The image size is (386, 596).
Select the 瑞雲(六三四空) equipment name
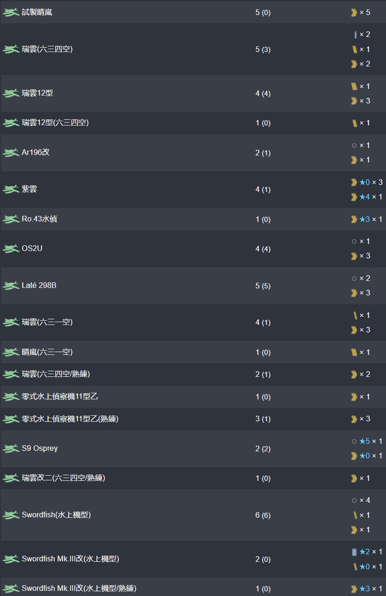pyautogui.click(x=47, y=49)
